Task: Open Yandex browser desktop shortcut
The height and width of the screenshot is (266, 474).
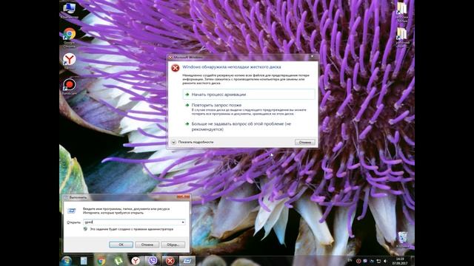Action: pyautogui.click(x=69, y=61)
